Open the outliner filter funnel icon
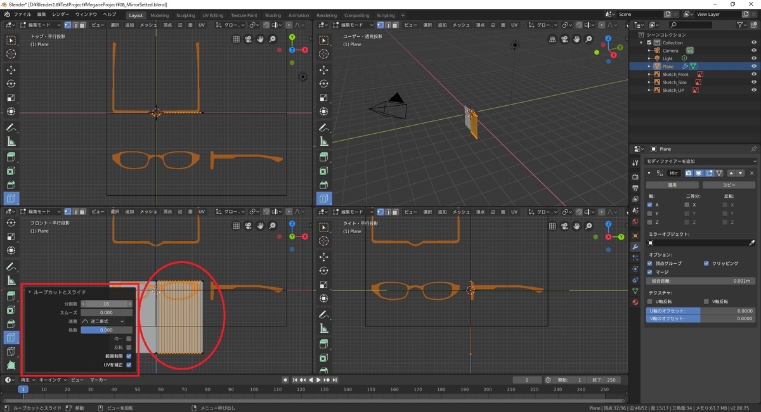 click(741, 25)
